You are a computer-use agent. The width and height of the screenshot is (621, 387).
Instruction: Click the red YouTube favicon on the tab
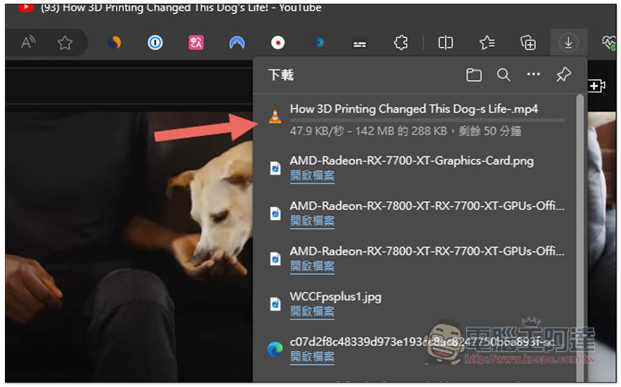tap(25, 7)
